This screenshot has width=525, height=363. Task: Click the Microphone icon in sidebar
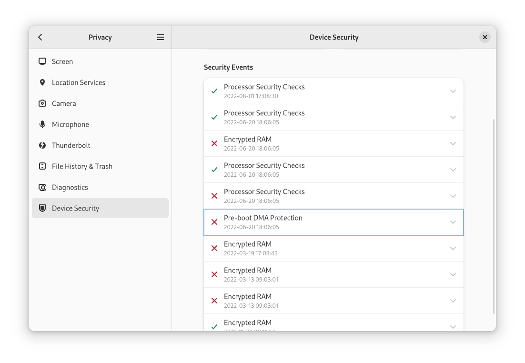42,124
